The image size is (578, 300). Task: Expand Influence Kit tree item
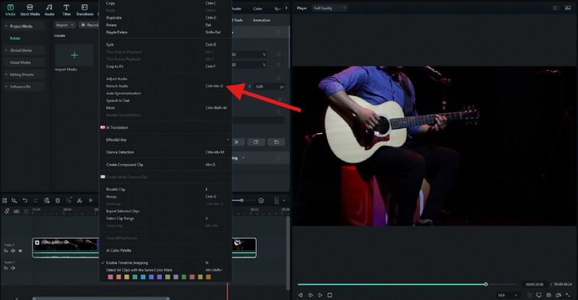[7, 86]
